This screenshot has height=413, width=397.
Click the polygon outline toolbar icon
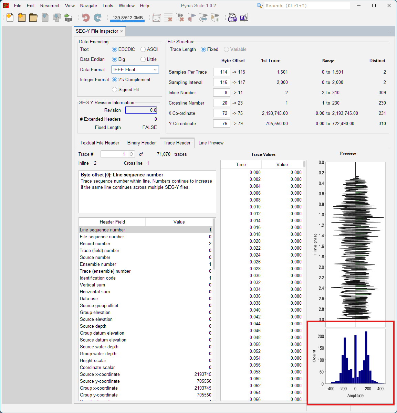(x=157, y=18)
